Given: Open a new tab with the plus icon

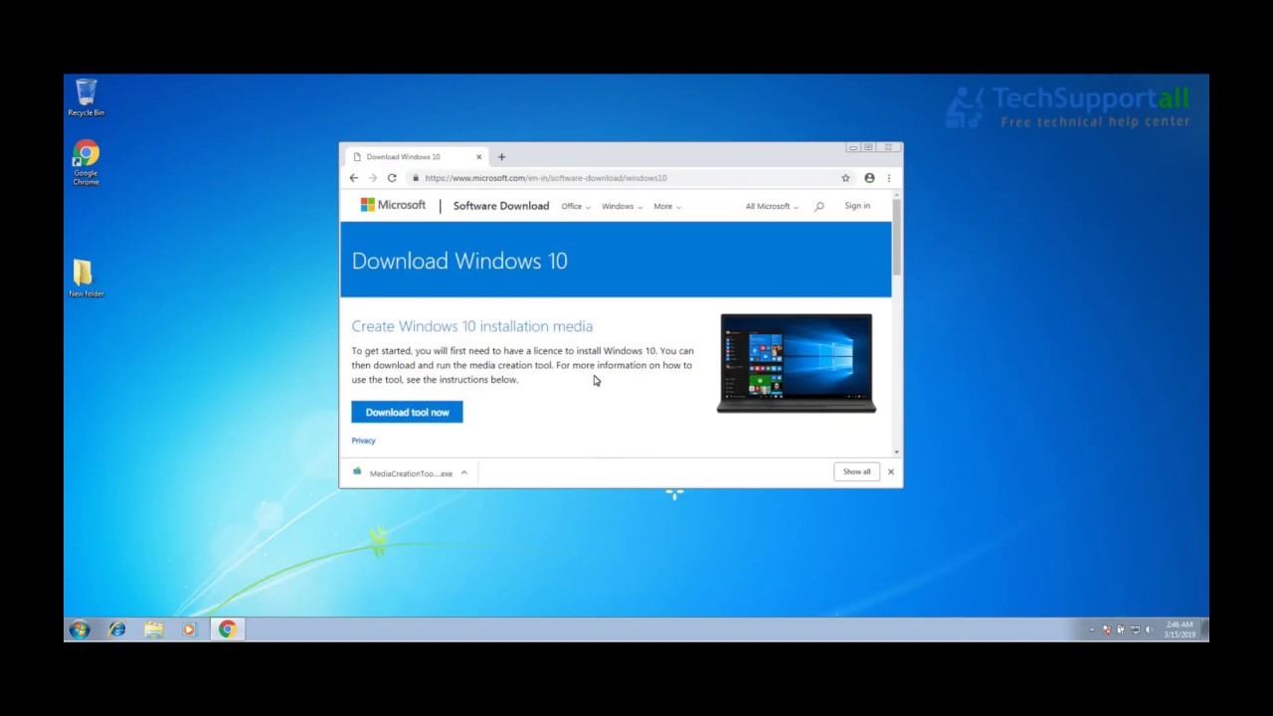Looking at the screenshot, I should (x=501, y=156).
